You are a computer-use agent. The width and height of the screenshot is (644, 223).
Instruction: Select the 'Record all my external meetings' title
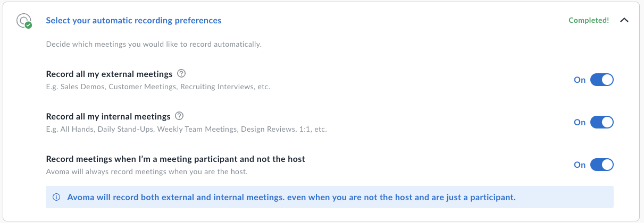click(x=109, y=74)
